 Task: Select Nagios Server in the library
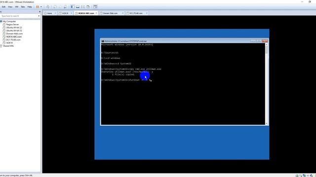tap(12, 25)
